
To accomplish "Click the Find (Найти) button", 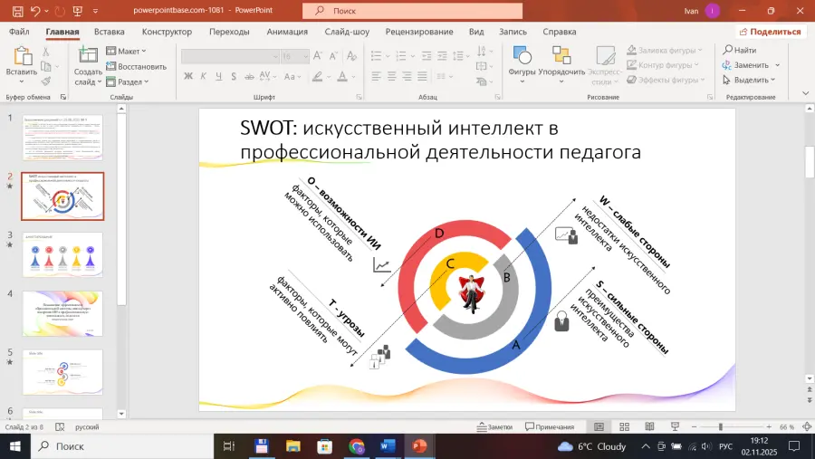I will (x=740, y=51).
